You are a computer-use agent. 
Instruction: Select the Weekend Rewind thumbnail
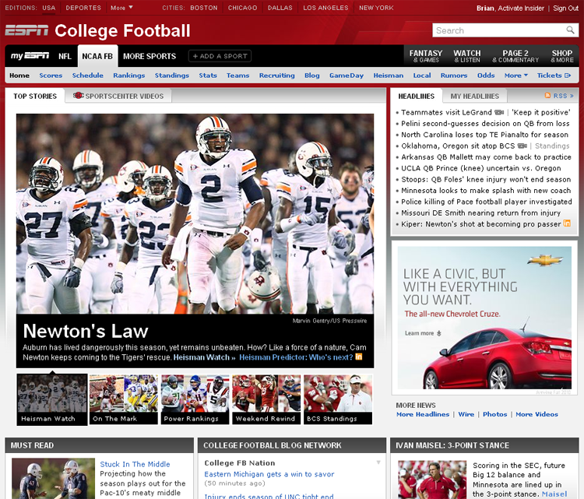[266, 399]
